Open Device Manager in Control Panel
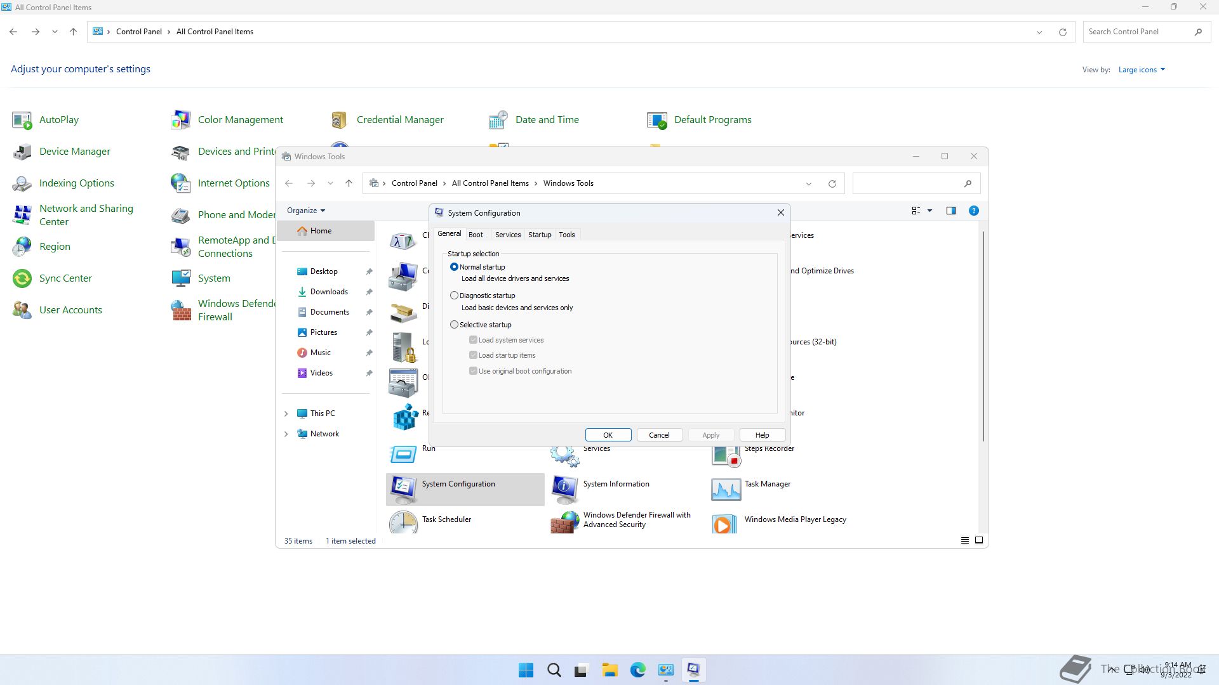The height and width of the screenshot is (685, 1219). [x=74, y=152]
